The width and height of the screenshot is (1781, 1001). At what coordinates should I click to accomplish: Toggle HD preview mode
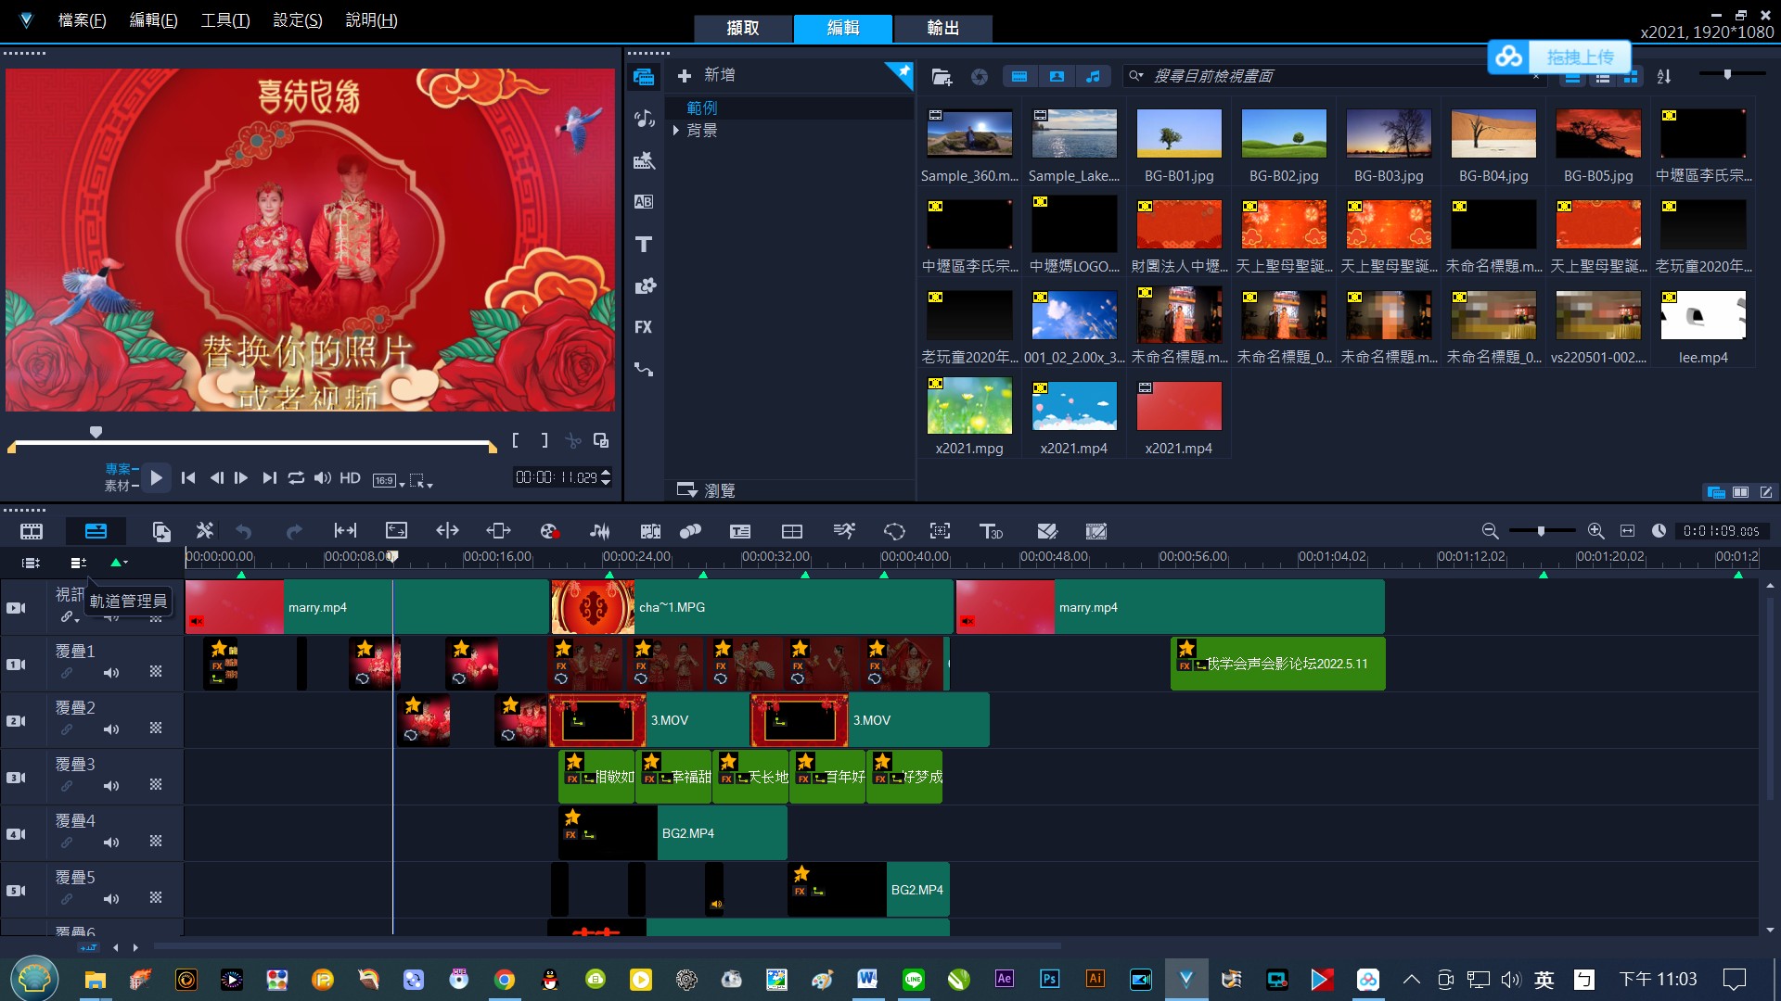coord(350,478)
